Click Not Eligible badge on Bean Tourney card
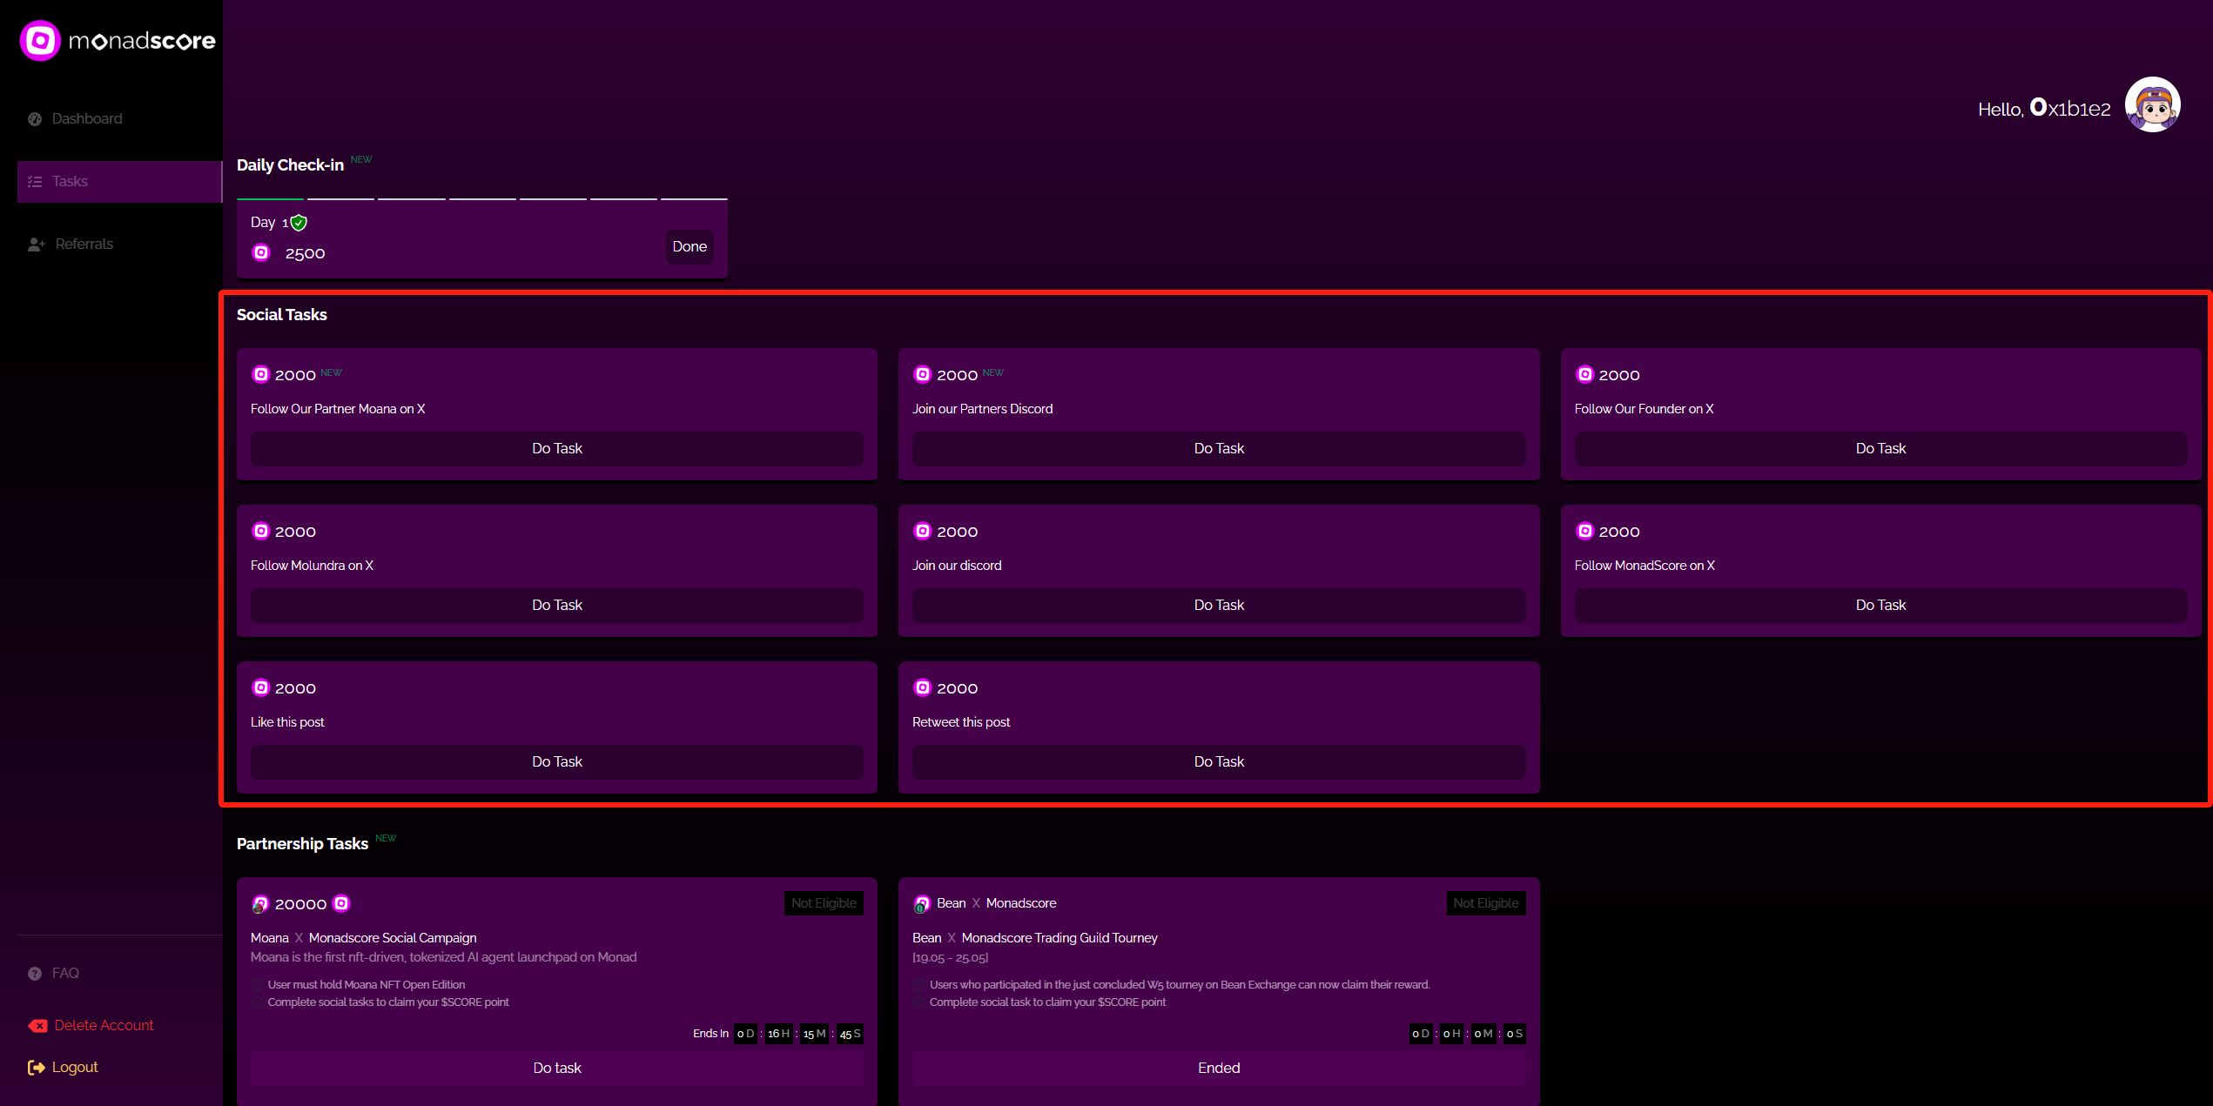This screenshot has height=1106, width=2213. pos(1486,903)
